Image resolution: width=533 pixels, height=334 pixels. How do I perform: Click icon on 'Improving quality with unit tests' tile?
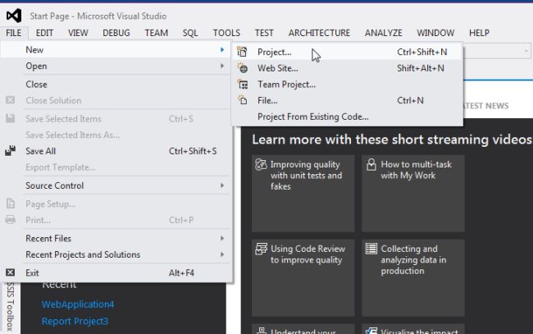coord(261,164)
